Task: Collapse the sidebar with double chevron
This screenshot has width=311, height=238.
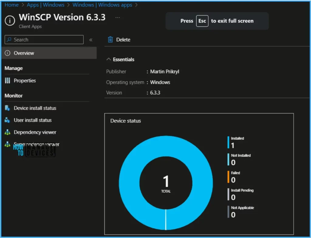Action: [91, 40]
